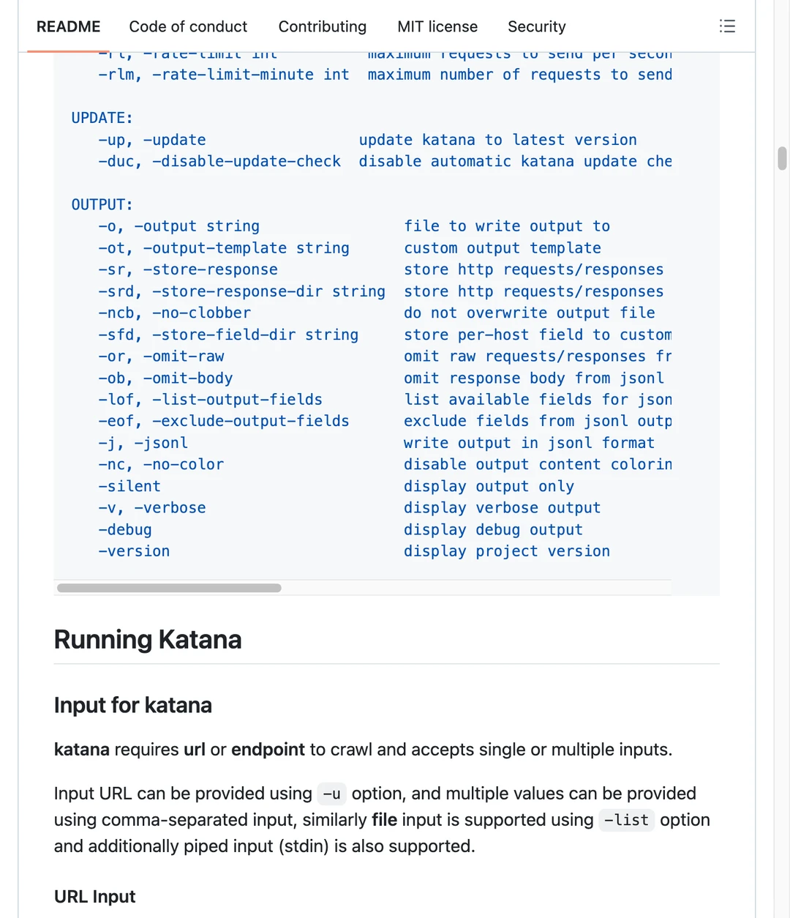The width and height of the screenshot is (790, 918).
Task: Open the Code of conduct tab
Action: pyautogui.click(x=188, y=26)
